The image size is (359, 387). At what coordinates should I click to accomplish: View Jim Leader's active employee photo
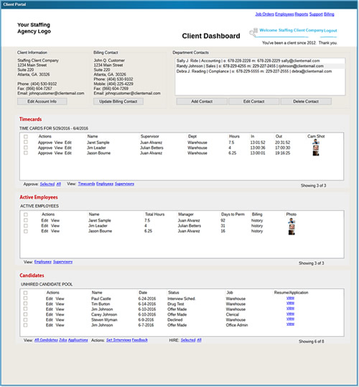292,227
